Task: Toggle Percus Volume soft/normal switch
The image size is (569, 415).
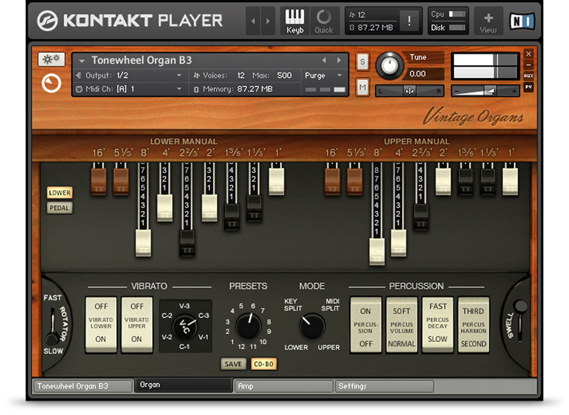Action: point(401,324)
